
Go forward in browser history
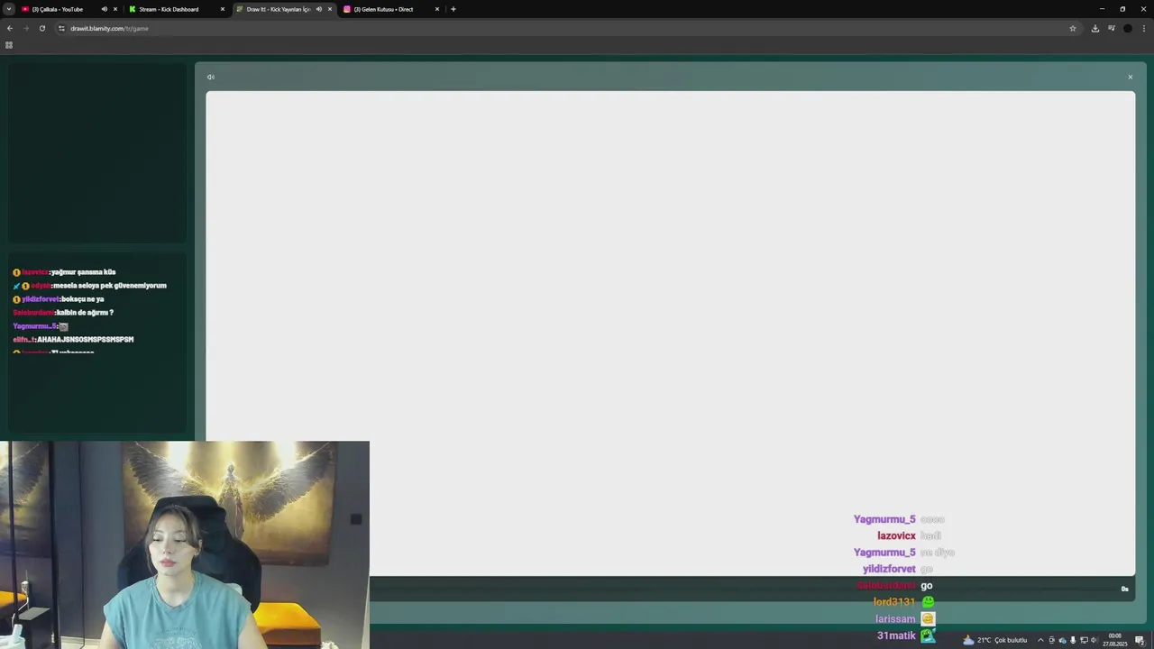25,28
